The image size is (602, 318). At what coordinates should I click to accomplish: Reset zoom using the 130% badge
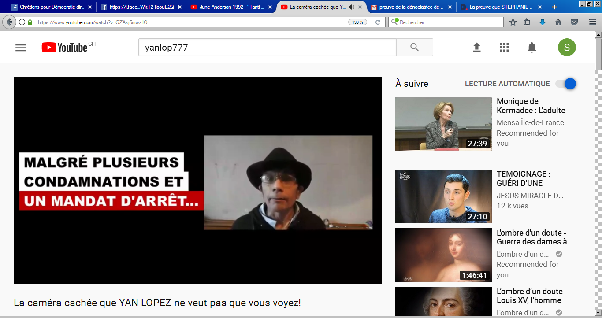(357, 22)
